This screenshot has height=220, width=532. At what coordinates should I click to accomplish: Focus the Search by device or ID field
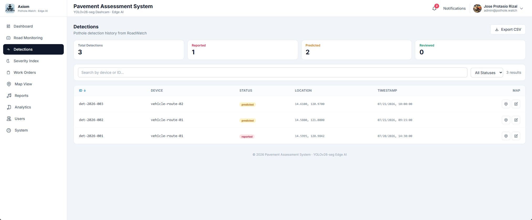pyautogui.click(x=272, y=72)
